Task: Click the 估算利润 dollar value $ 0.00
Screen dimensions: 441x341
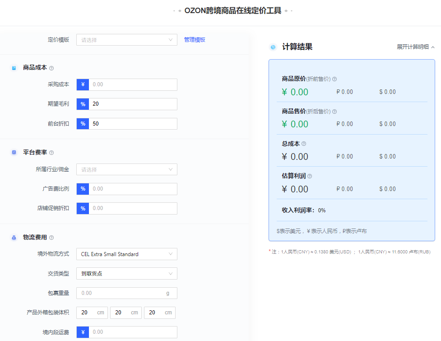Action: click(x=388, y=189)
